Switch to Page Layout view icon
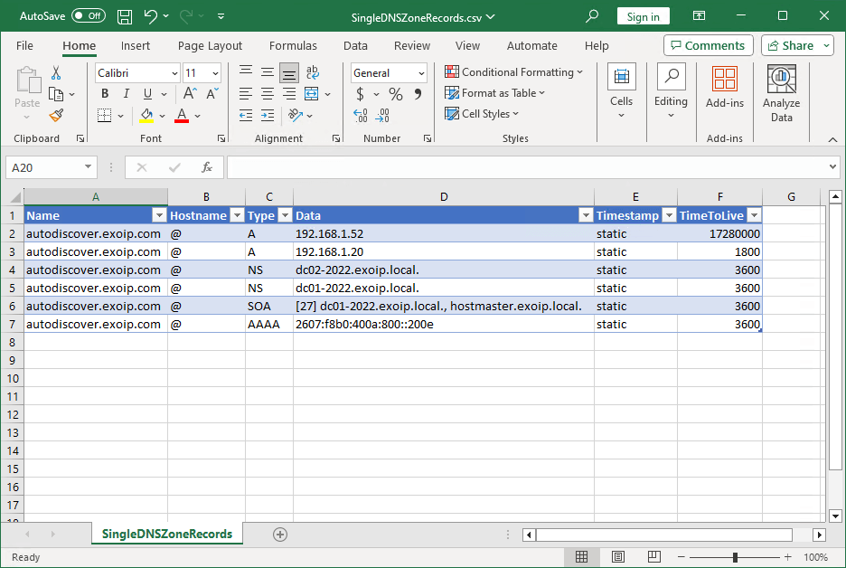Image resolution: width=846 pixels, height=568 pixels. tap(617, 557)
